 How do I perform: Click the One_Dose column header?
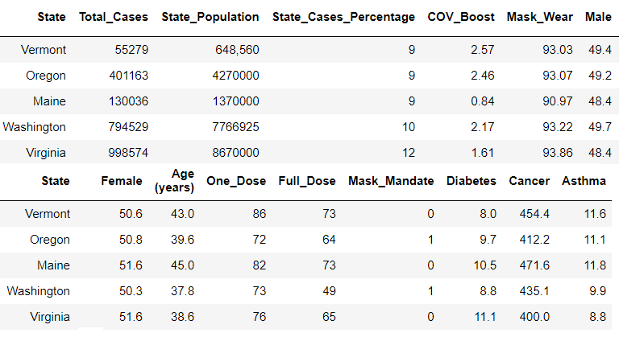coord(236,181)
